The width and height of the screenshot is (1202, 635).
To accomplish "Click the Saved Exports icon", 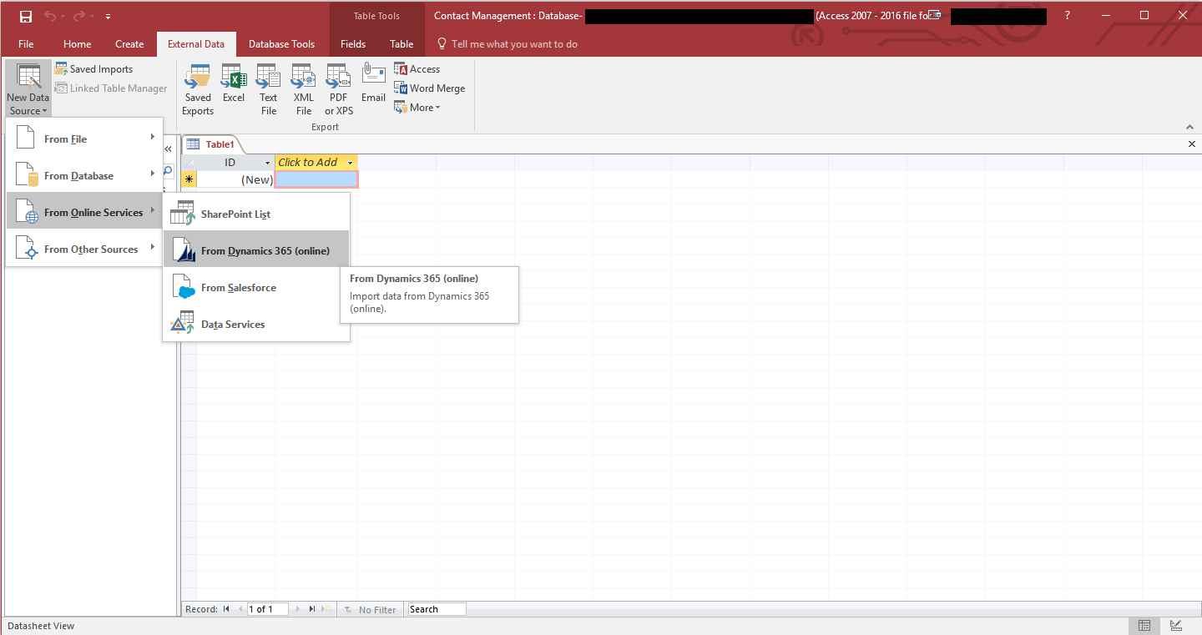I will pos(198,89).
